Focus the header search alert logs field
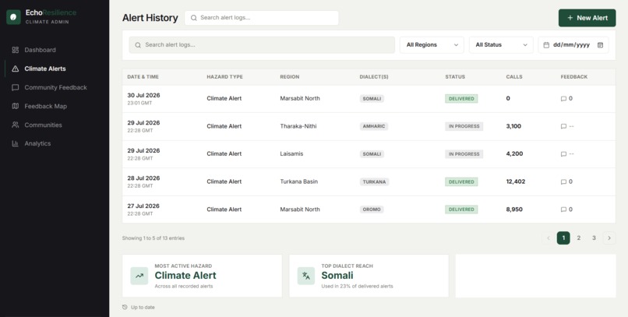The width and height of the screenshot is (628, 317). (x=262, y=18)
